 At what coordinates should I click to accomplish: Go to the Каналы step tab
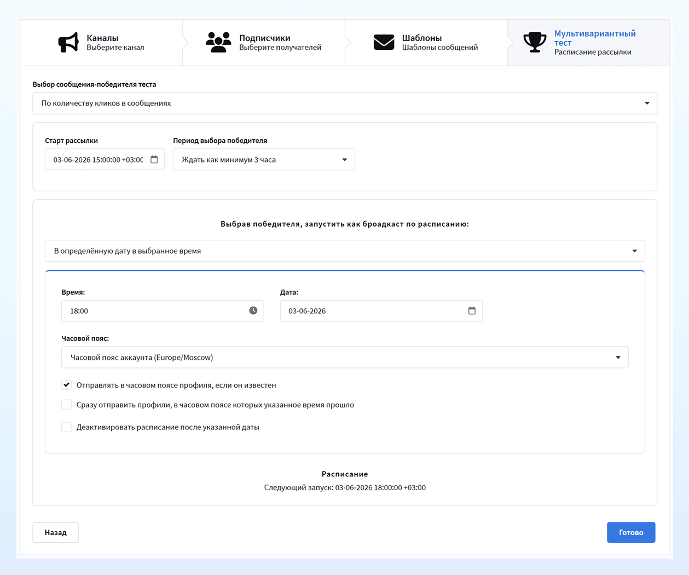coord(101,43)
